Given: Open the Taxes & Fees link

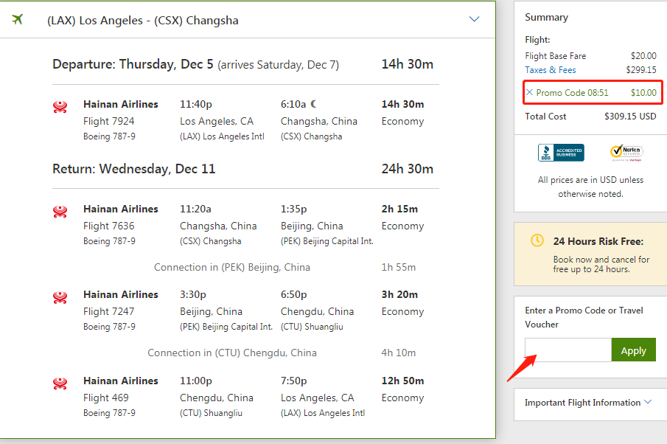Looking at the screenshot, I should [550, 70].
